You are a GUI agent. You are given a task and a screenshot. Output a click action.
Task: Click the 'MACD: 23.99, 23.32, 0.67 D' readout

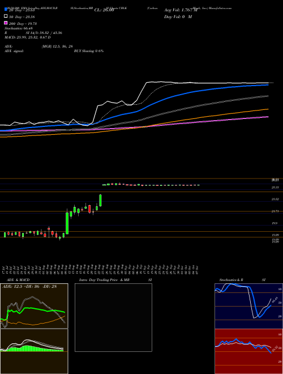[28, 37]
